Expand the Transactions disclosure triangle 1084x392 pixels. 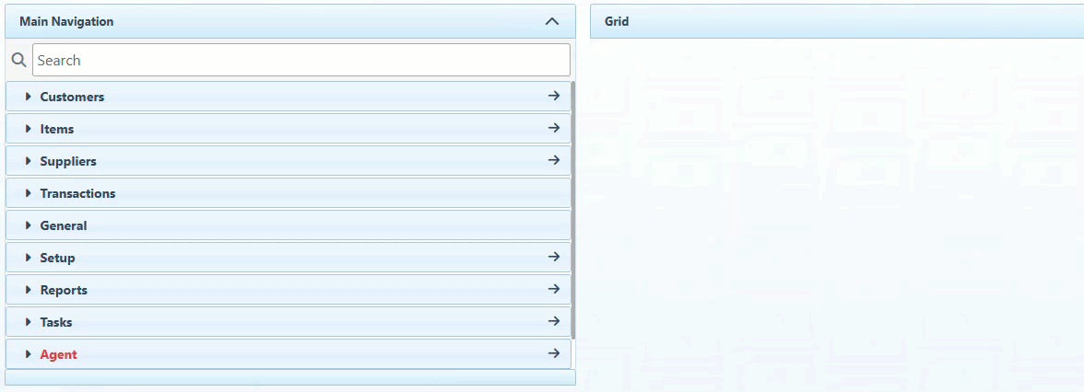pos(29,193)
